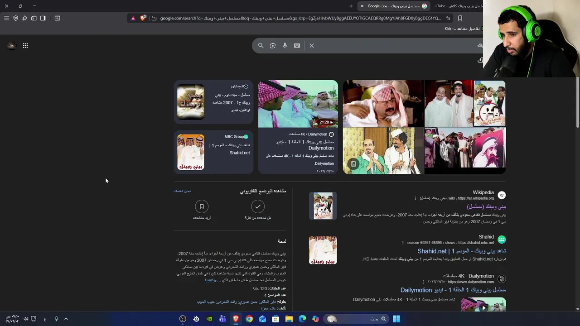Open image of man in red shemagh
The image size is (580, 326).
click(383, 104)
